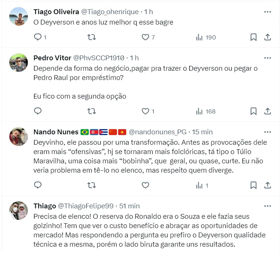Open more options on Pedro Vitor's tweet
The height and width of the screenshot is (253, 280).
[x=267, y=58]
